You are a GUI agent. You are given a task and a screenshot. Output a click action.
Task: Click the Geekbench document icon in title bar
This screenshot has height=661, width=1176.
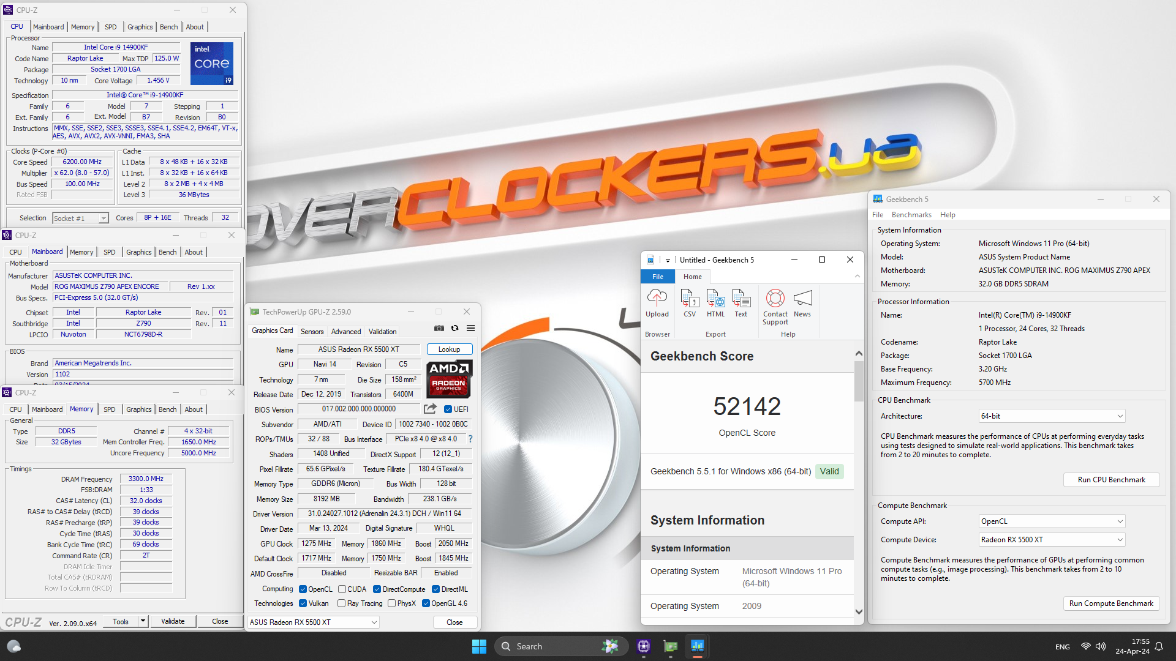pyautogui.click(x=650, y=260)
